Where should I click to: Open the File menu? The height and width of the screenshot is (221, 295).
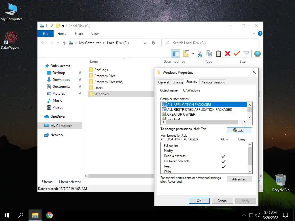pyautogui.click(x=46, y=34)
